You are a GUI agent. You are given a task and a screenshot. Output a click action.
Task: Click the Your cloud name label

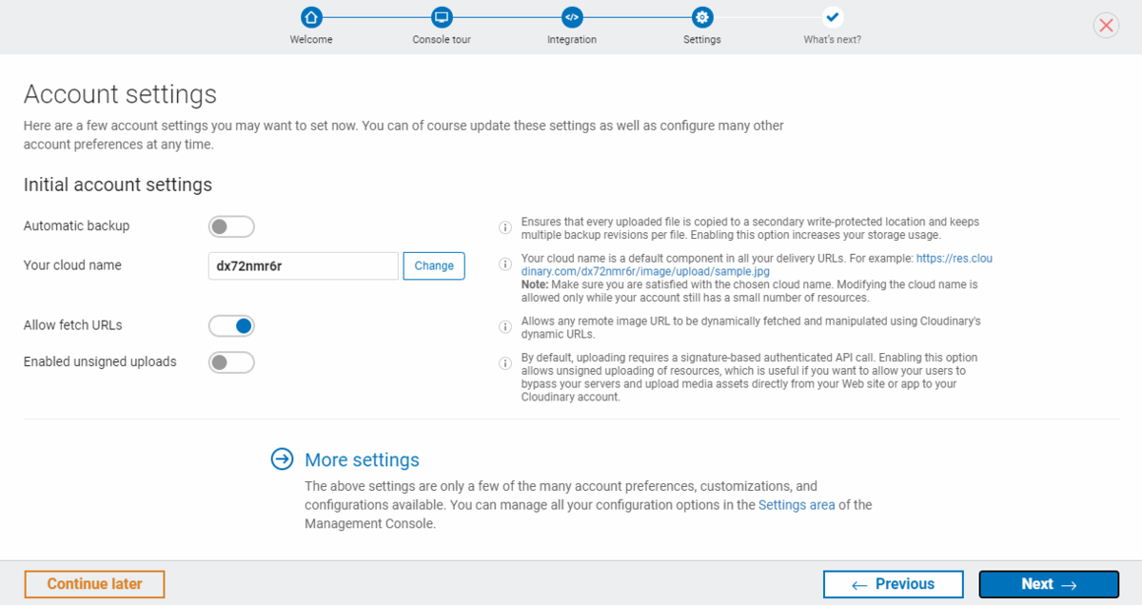[72, 265]
